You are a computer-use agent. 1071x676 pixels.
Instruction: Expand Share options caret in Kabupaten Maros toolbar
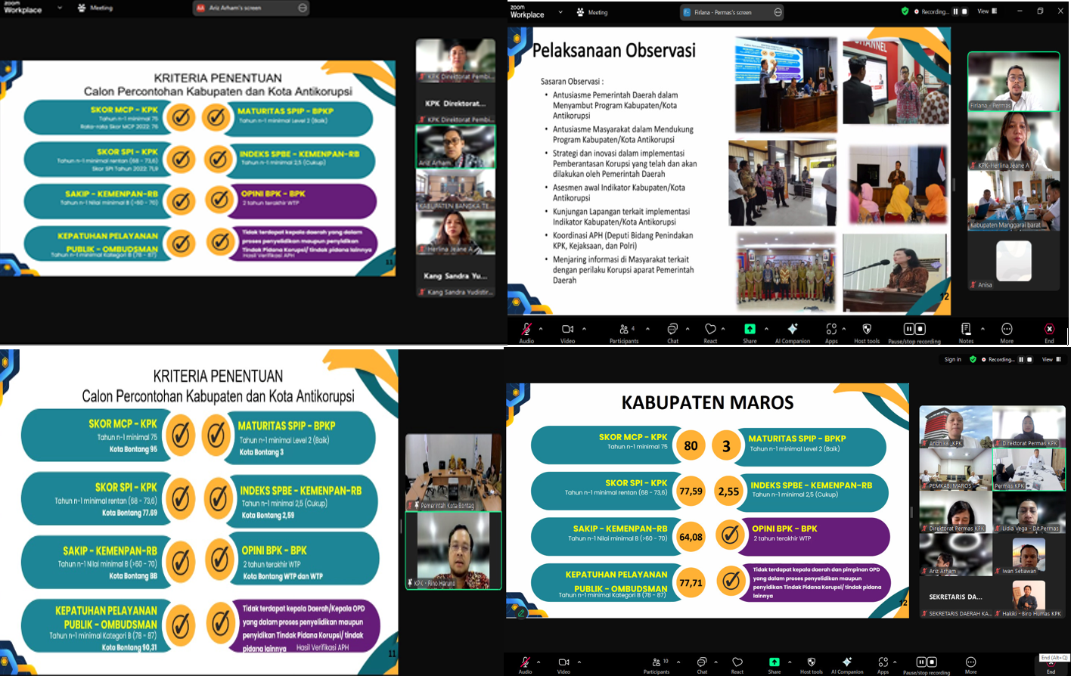790,662
